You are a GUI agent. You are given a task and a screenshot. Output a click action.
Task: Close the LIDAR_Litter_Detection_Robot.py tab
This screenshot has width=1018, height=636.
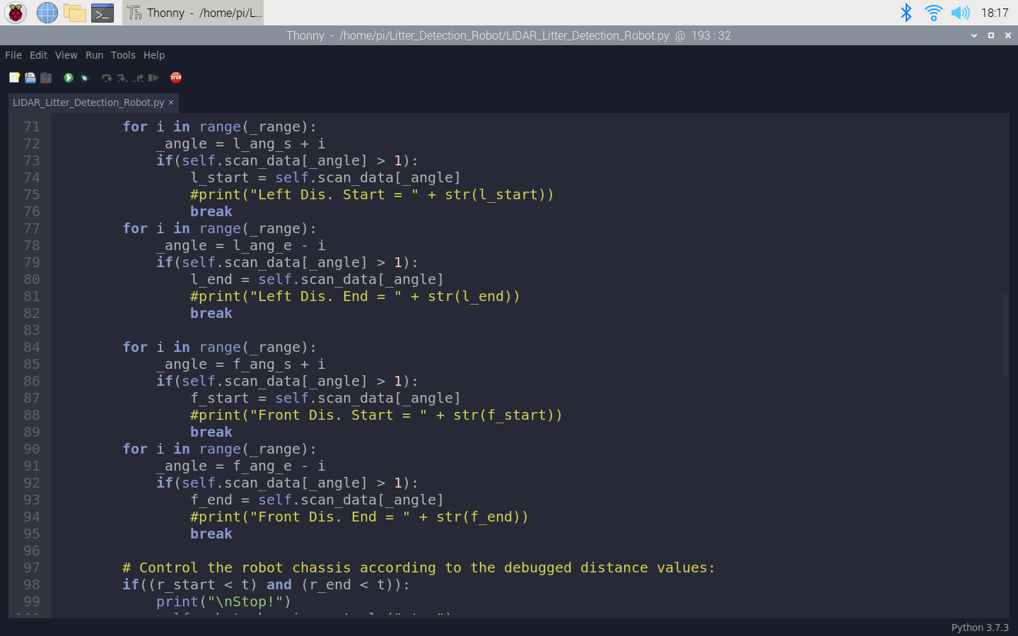pyautogui.click(x=171, y=102)
